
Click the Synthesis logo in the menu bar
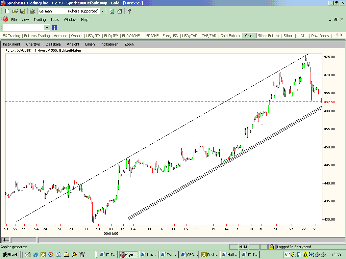pos(5,19)
